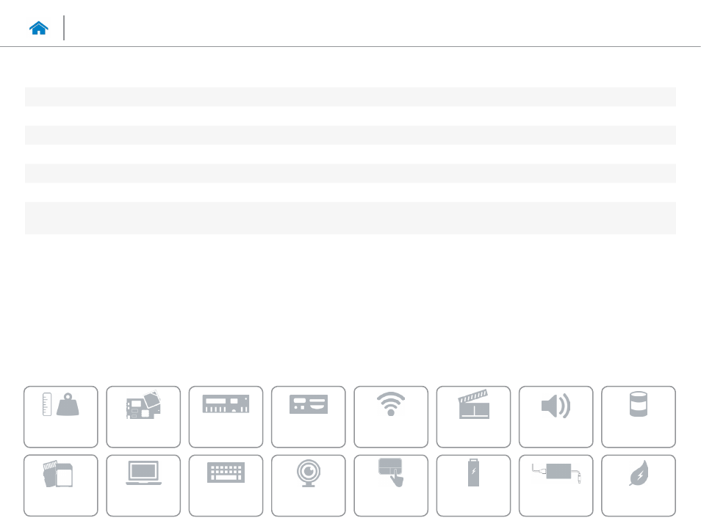Open the dimensions and weight tile
This screenshot has height=529, width=701.
[x=61, y=417]
